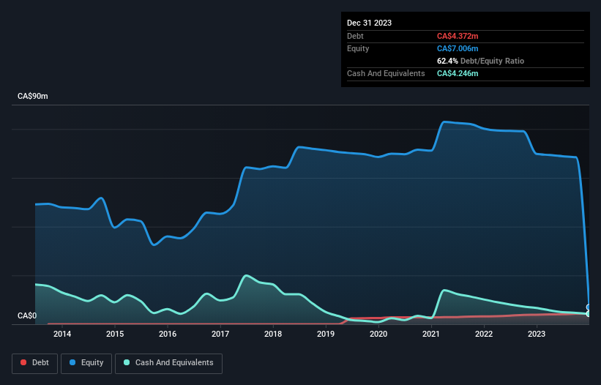Viewport: 601px width, 385px height.
Task: Select the 2018 x-axis label
Action: [273, 334]
